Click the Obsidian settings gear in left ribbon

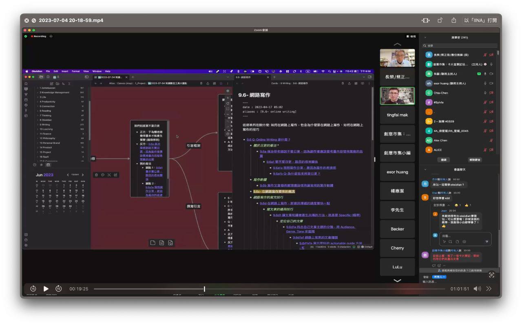(x=26, y=245)
